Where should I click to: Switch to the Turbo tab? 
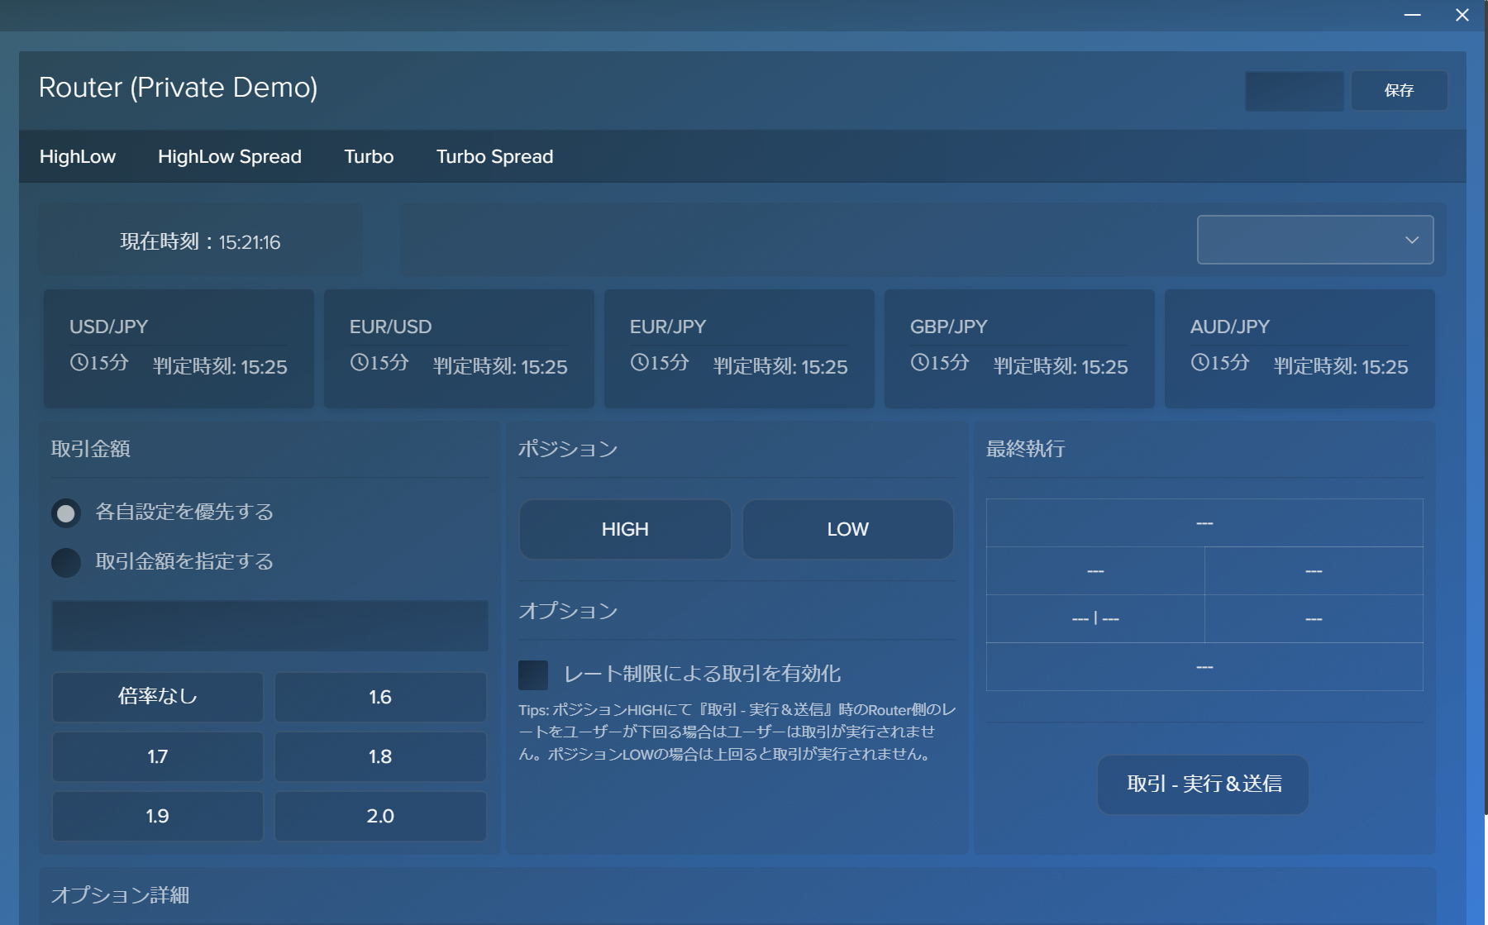[x=369, y=157]
